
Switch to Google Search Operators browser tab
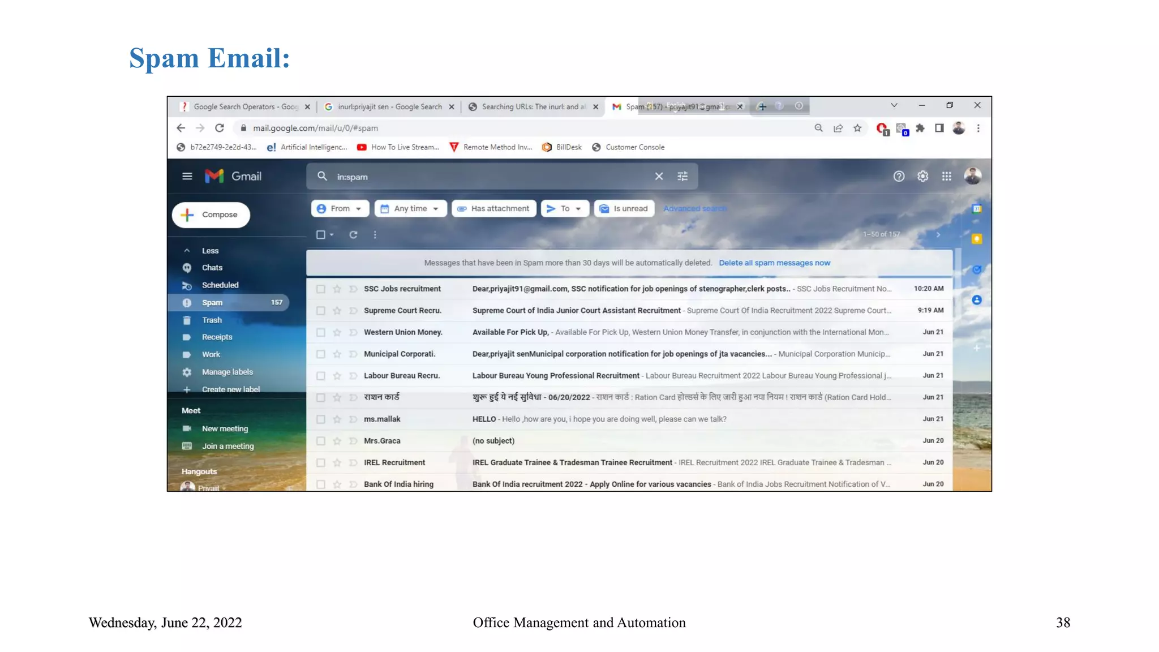pyautogui.click(x=245, y=106)
